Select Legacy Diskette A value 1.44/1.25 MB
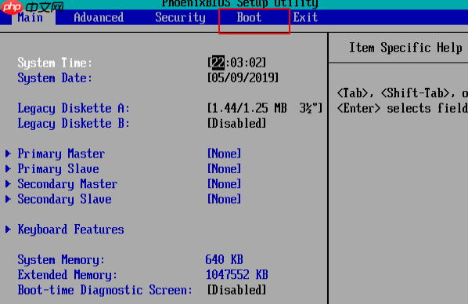Image resolution: width=468 pixels, height=304 pixels. [x=265, y=108]
